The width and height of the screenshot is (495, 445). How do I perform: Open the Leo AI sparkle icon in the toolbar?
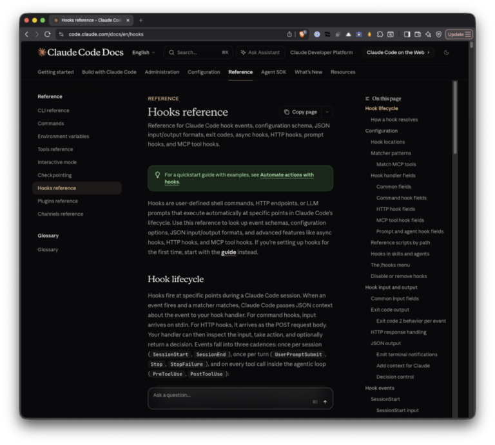(x=428, y=34)
